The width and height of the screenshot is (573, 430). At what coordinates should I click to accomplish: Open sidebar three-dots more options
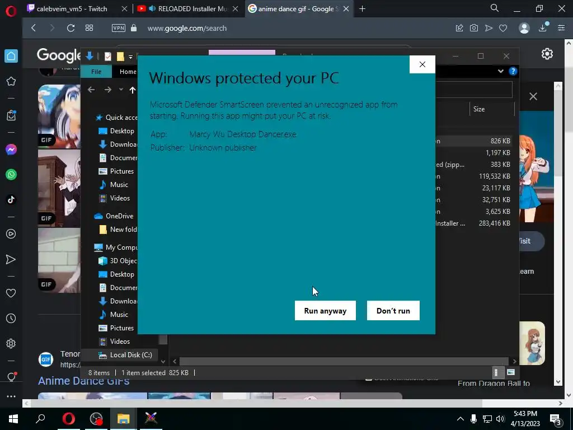pyautogui.click(x=11, y=396)
